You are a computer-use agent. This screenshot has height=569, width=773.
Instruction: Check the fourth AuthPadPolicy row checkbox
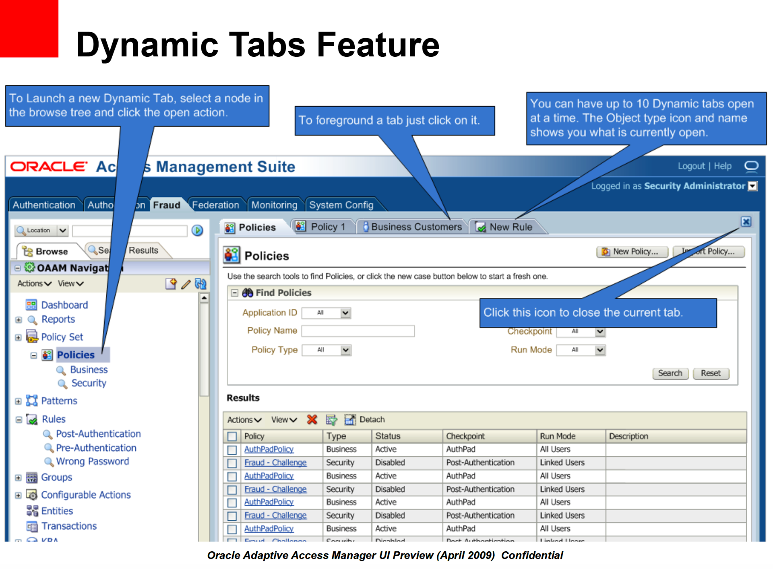[232, 529]
